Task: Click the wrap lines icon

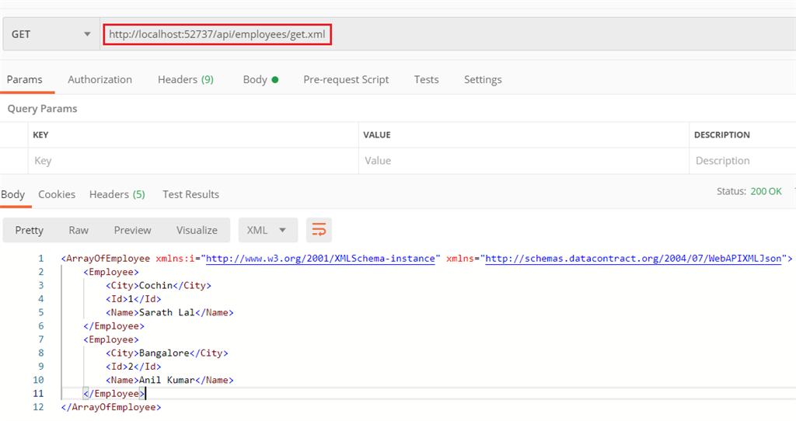Action: [x=319, y=230]
